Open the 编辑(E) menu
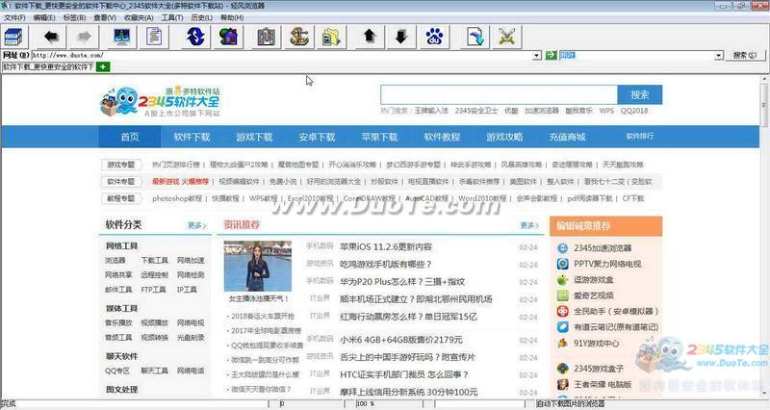The height and width of the screenshot is (410, 770). [44, 17]
